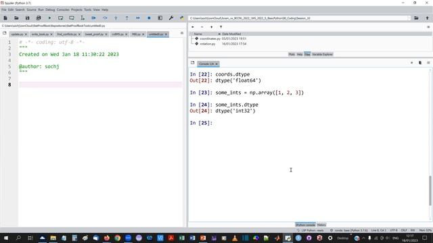Sort files by Date Modified column

(x=231, y=34)
